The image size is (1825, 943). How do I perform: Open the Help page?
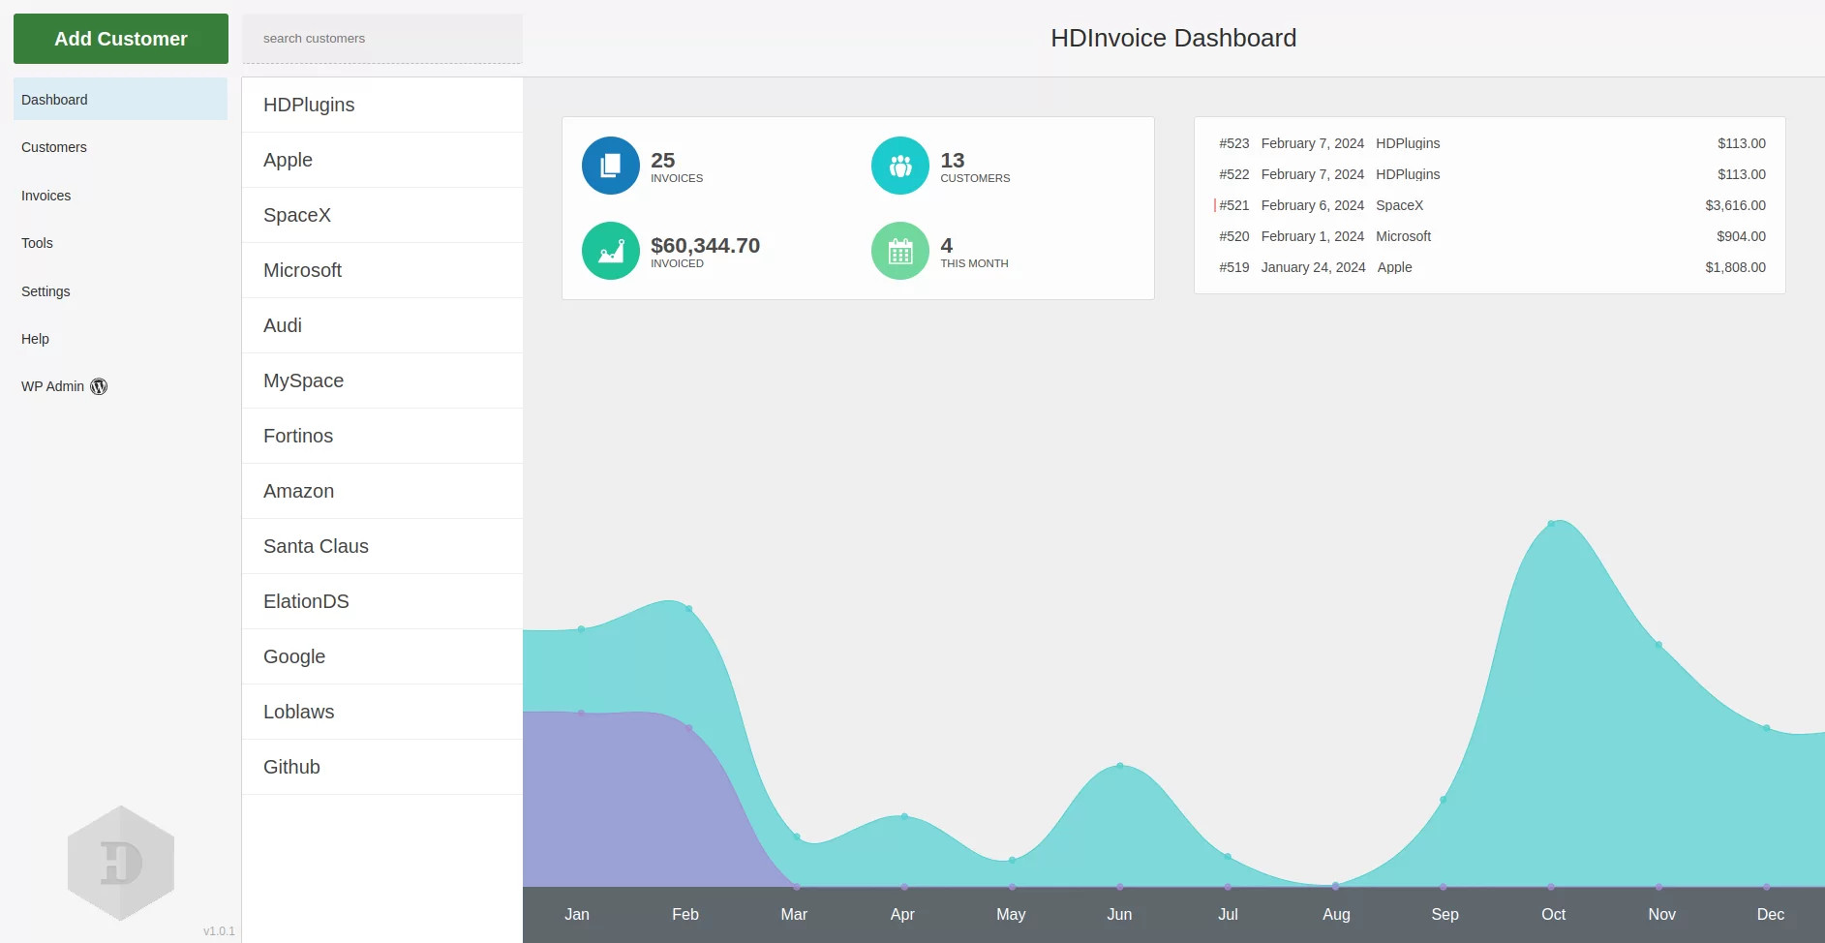(x=36, y=339)
